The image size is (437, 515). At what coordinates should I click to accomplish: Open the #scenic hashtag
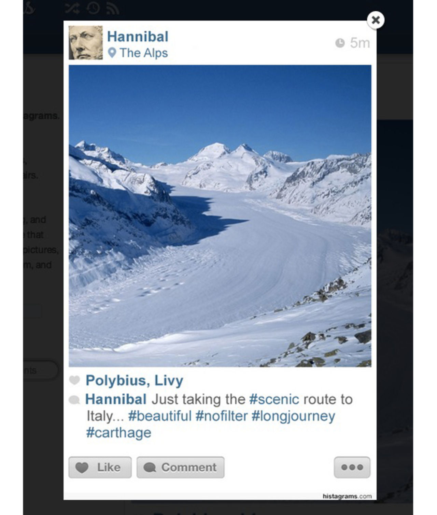tap(274, 399)
